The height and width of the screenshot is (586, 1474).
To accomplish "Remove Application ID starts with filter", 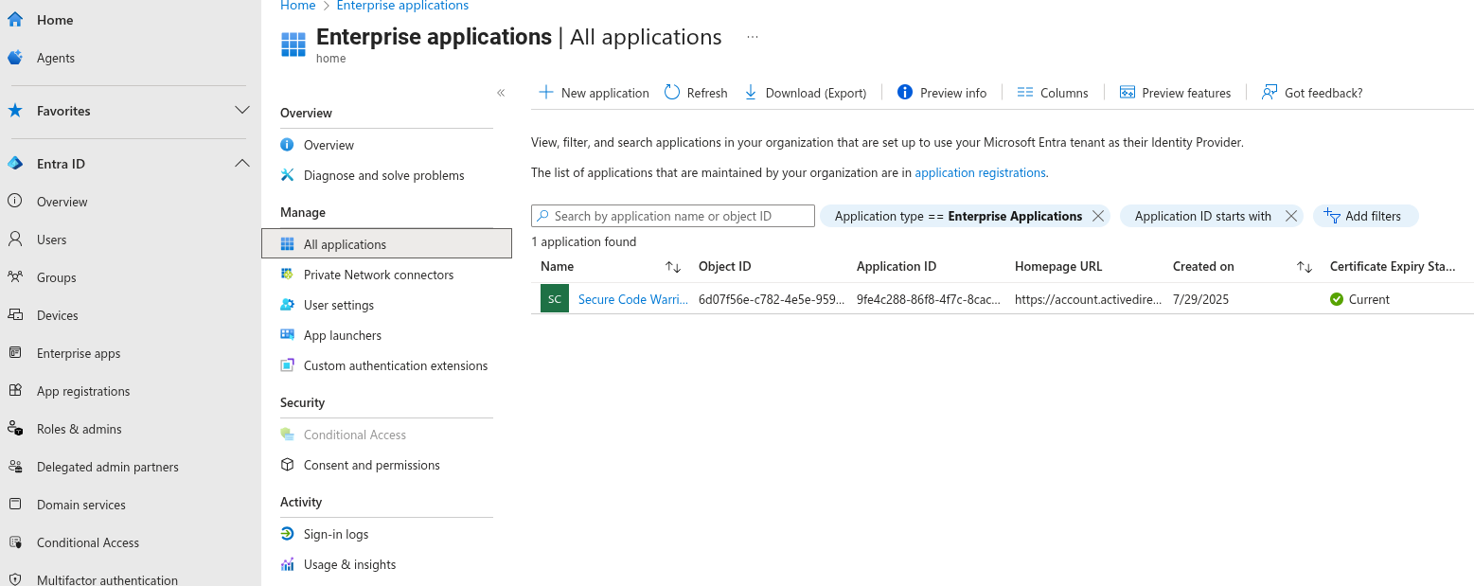I will (1290, 216).
